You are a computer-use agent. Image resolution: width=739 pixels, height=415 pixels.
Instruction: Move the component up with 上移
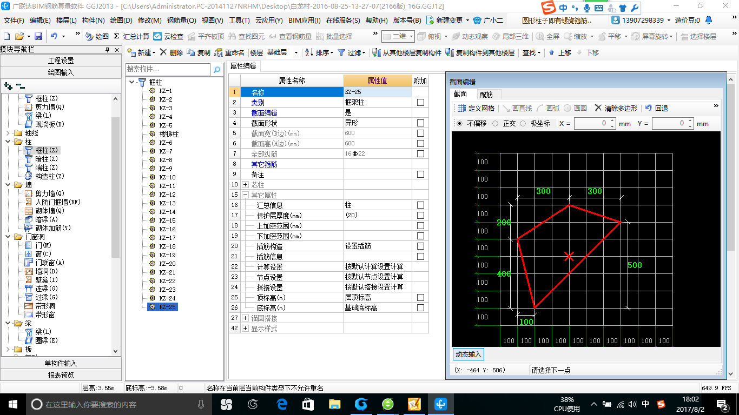click(x=560, y=52)
